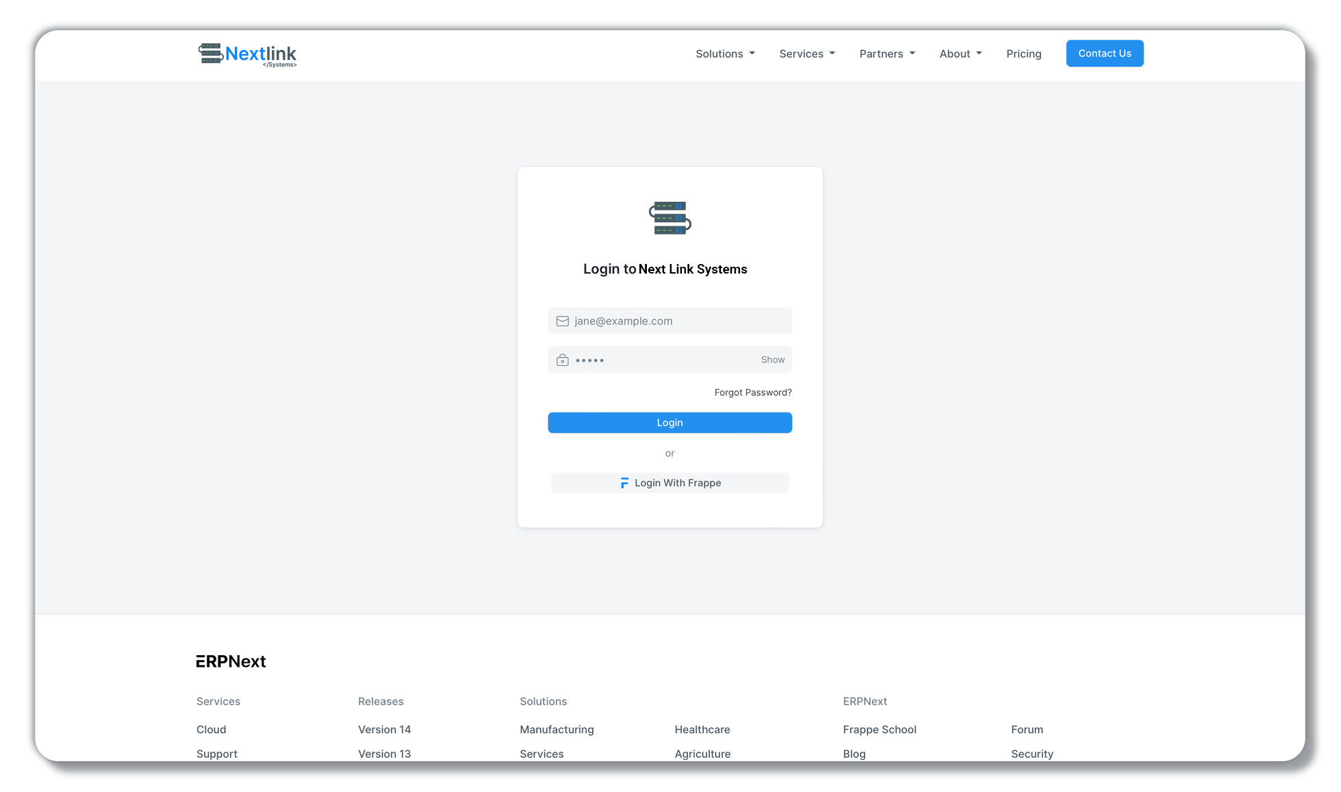Click the blue Login button
Viewport: 1341px width, 792px height.
click(669, 423)
